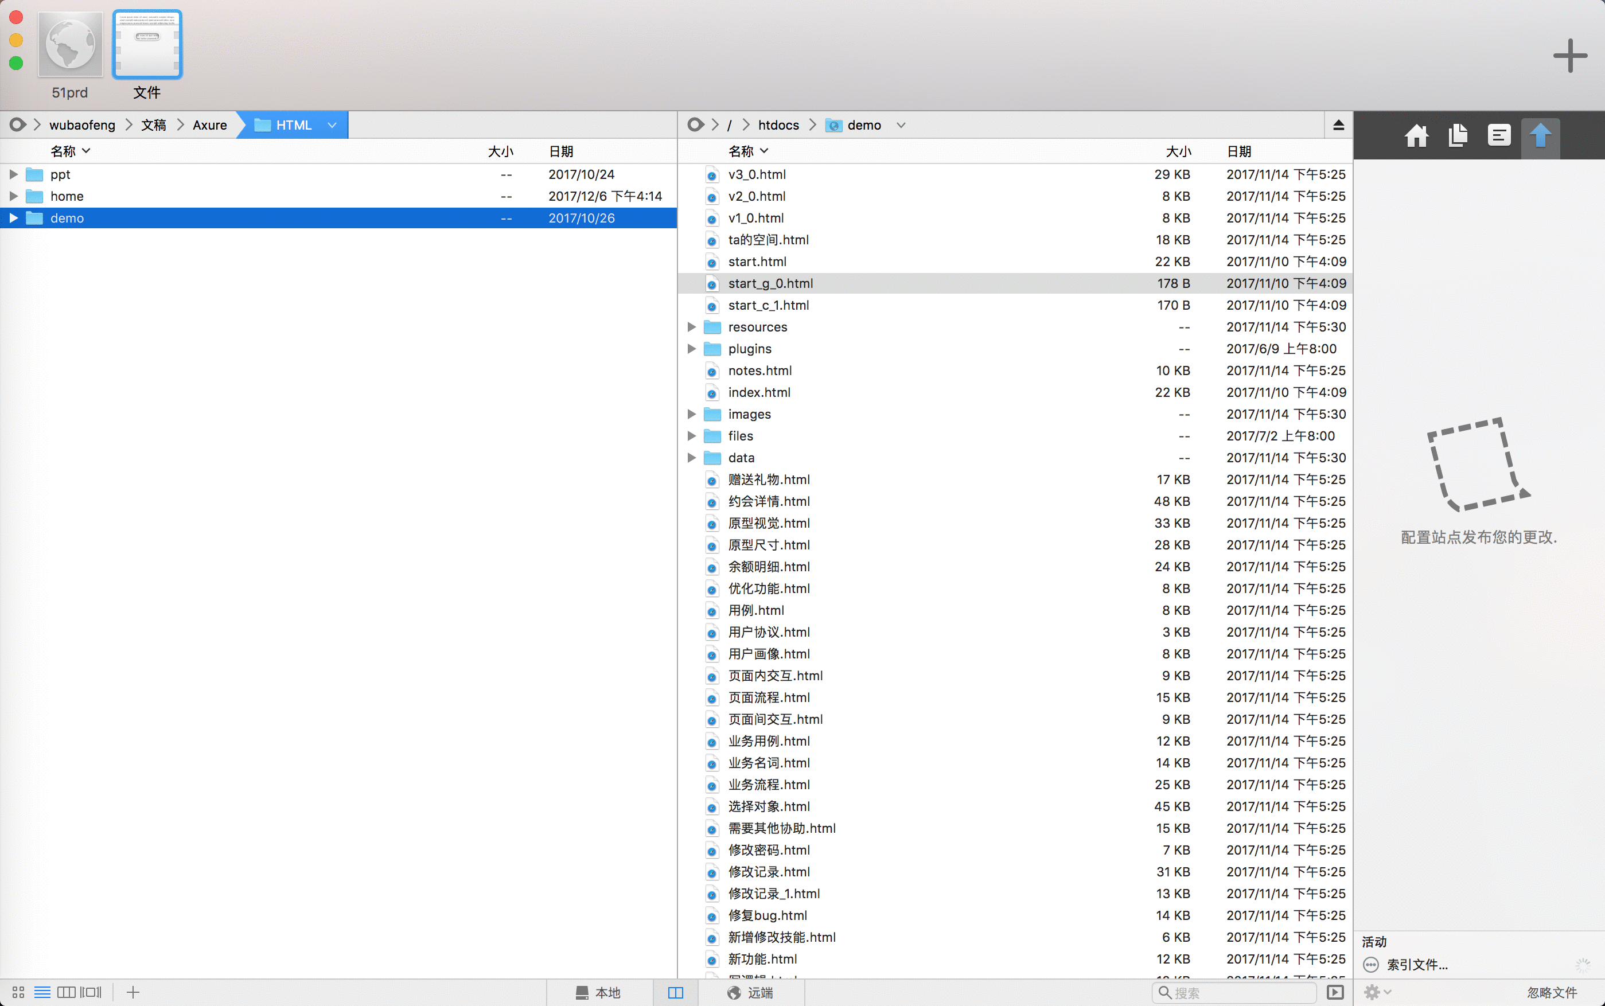Select 约会详情.html file
Image resolution: width=1605 pixels, height=1006 pixels.
tap(1015, 501)
